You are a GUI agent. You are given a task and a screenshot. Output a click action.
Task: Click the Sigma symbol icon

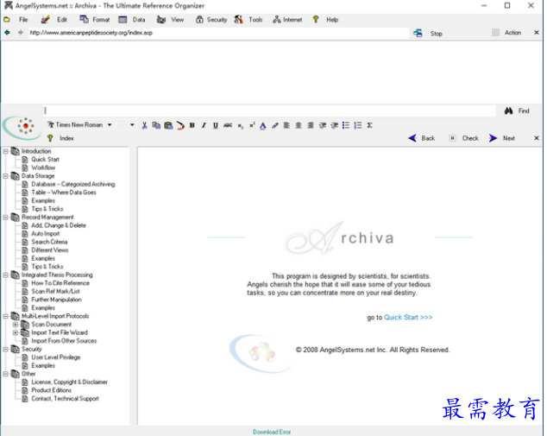tap(370, 125)
